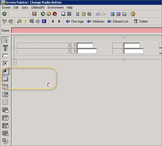Click the first blue layout editor icon
Image resolution: width=162 pixels, height=146 pixels.
click(x=112, y=14)
